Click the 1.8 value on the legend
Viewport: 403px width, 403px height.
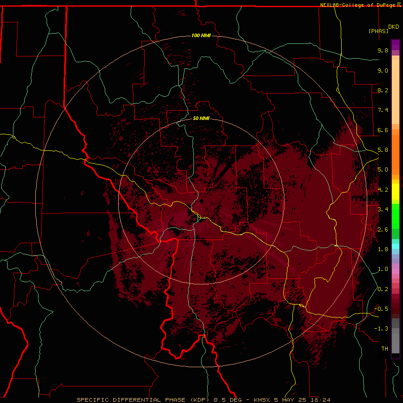coord(383,249)
